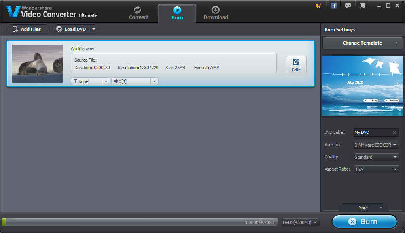This screenshot has height=233, width=405.
Task: Open the main menu icon
Action: [x=362, y=6]
